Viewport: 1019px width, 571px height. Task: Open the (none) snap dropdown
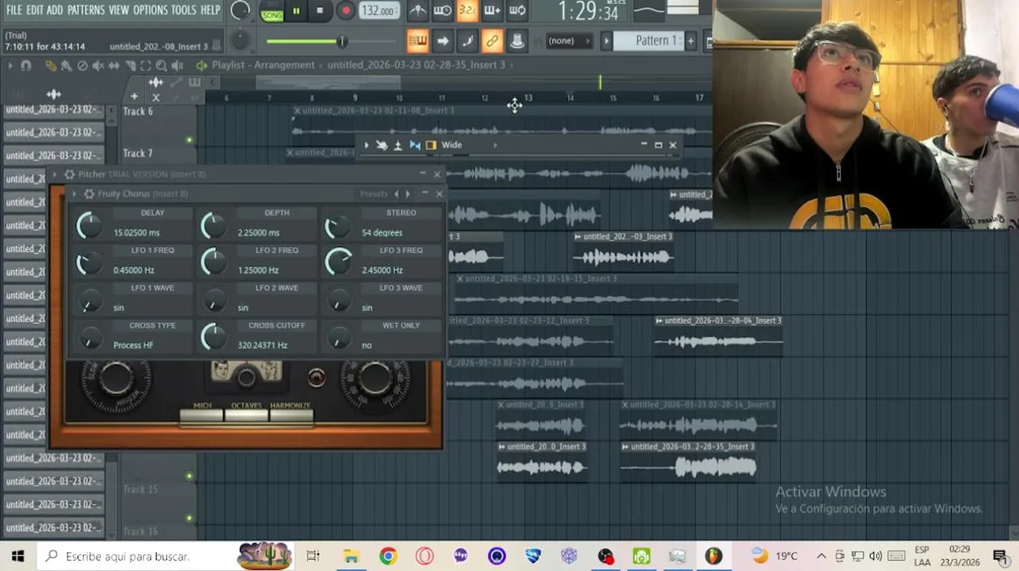570,40
